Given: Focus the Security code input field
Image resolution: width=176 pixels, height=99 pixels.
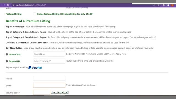Looking at the screenshot, I should [42, 92].
